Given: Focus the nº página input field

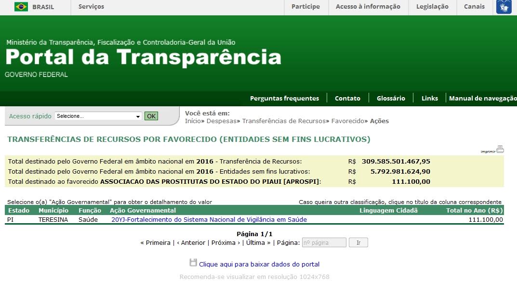Looking at the screenshot, I should (x=324, y=242).
